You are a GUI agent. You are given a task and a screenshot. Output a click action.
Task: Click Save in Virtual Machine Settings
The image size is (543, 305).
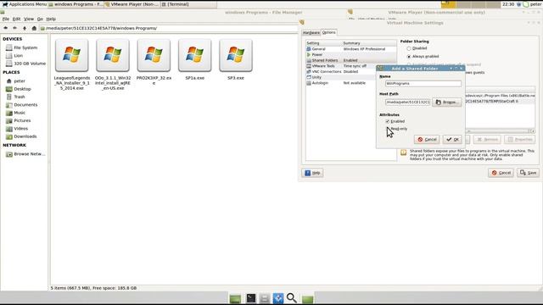(528, 173)
